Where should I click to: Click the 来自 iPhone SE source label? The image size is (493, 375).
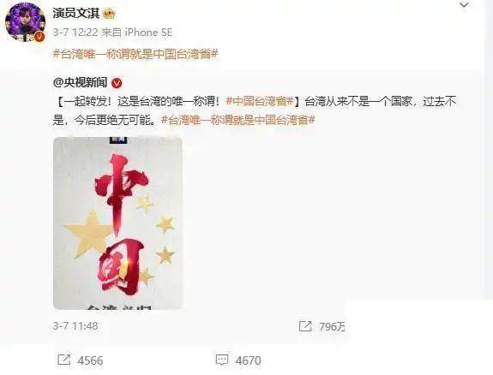137,33
